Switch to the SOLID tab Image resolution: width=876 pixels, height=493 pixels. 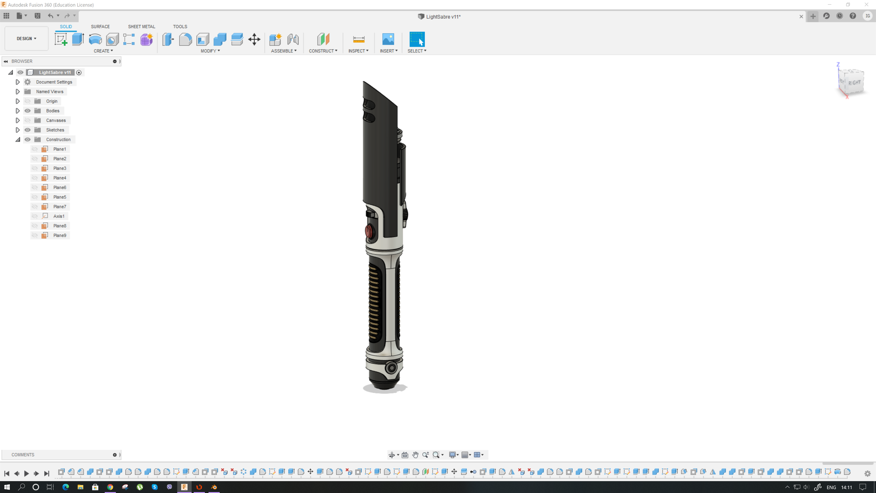coord(66,27)
